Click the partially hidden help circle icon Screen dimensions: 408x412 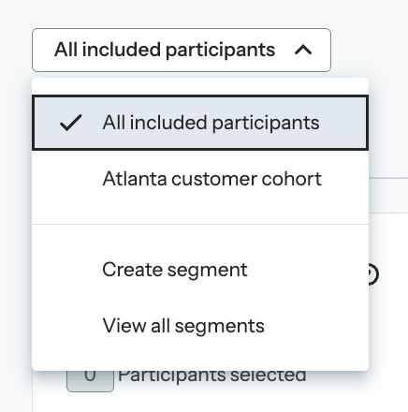point(373,274)
